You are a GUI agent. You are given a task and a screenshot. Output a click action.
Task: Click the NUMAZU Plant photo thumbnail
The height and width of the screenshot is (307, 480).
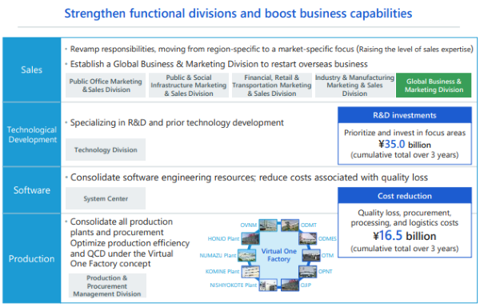pos(246,255)
